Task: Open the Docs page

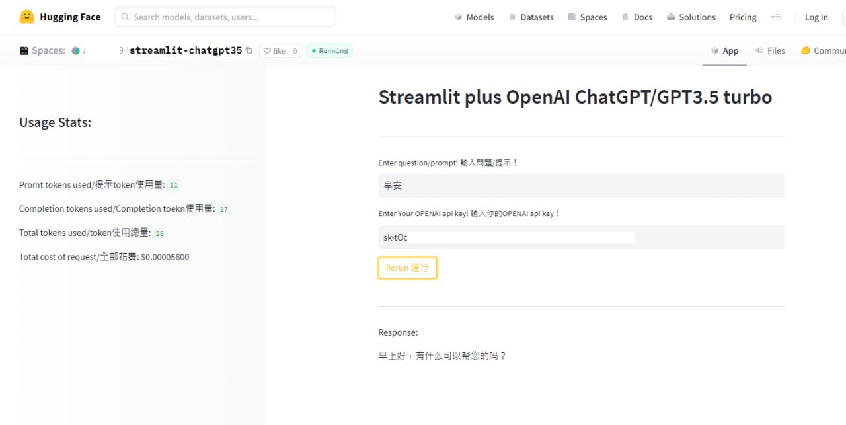Action: click(x=636, y=17)
